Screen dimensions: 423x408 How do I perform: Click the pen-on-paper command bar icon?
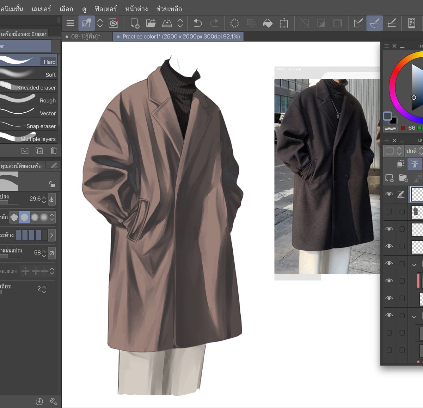click(86, 23)
